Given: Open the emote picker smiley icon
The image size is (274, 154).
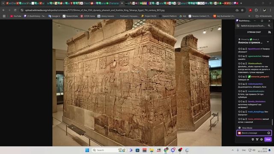Looking at the screenshot, I should (x=269, y=133).
